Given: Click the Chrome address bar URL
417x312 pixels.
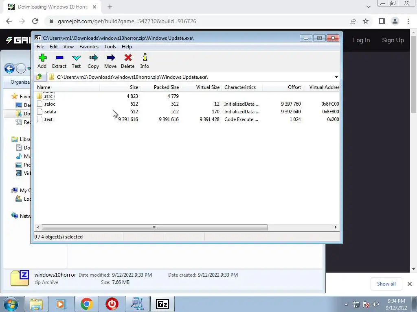Looking at the screenshot, I should click(127, 21).
